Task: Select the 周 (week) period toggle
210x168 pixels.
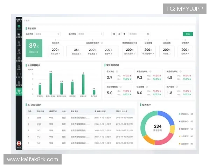Action: coord(114,34)
